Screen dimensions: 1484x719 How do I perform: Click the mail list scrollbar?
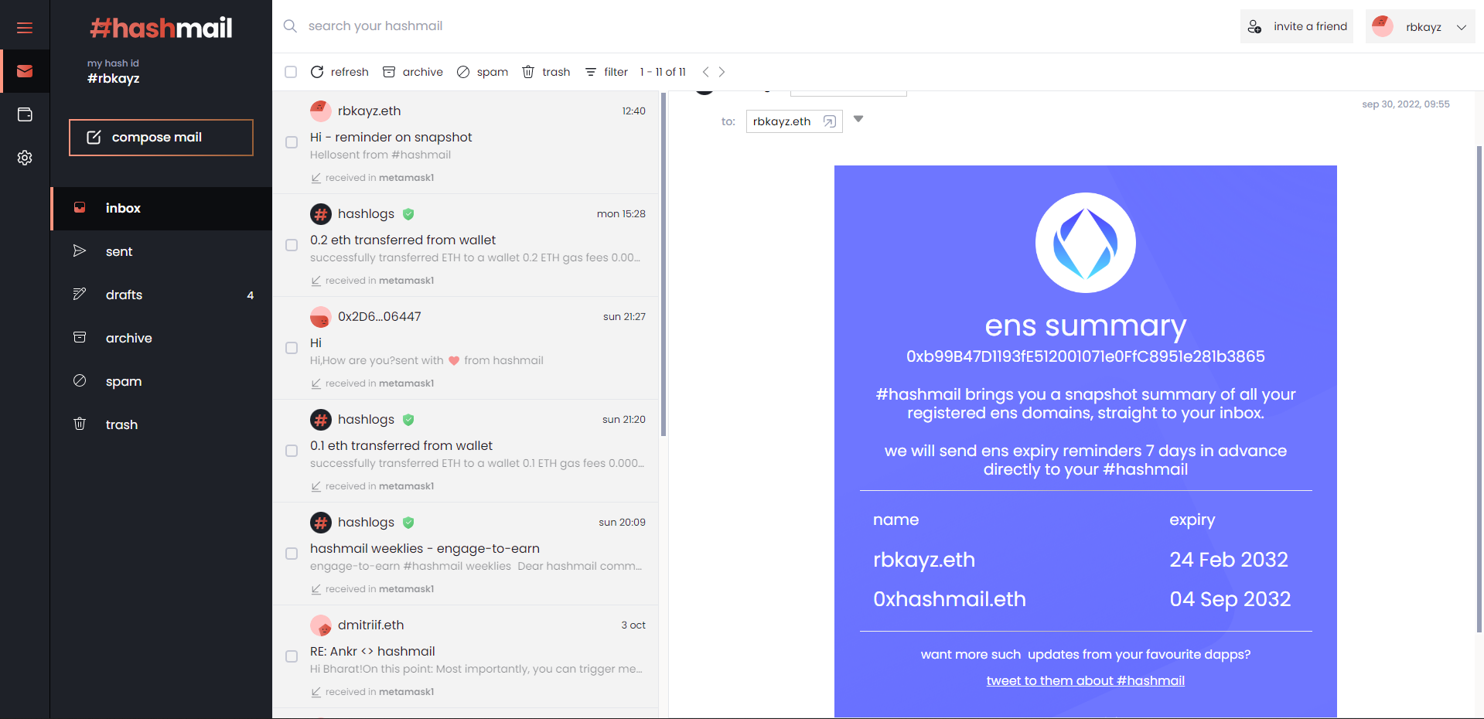[664, 264]
